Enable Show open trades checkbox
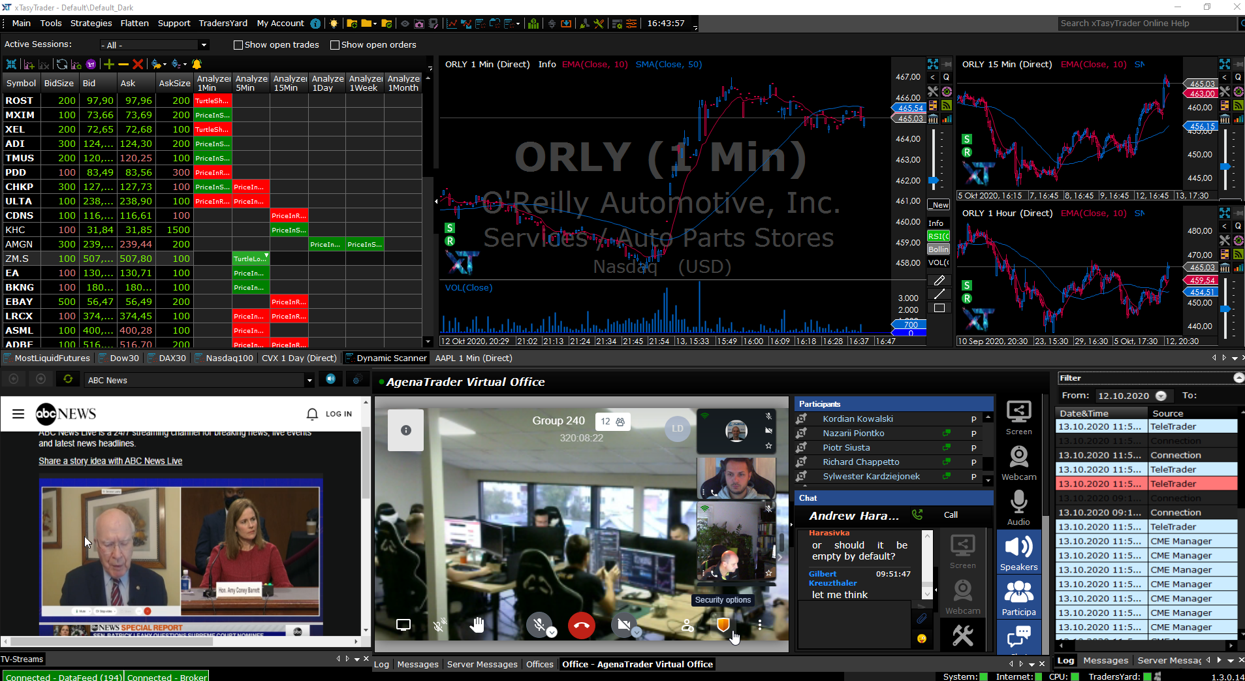Screen dimensions: 1245x681 (238, 45)
